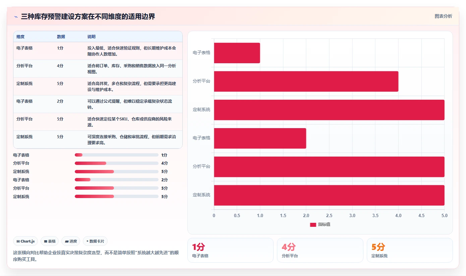Click the 电子表格 2分 progress bar
466x276 pixels.
click(116, 180)
